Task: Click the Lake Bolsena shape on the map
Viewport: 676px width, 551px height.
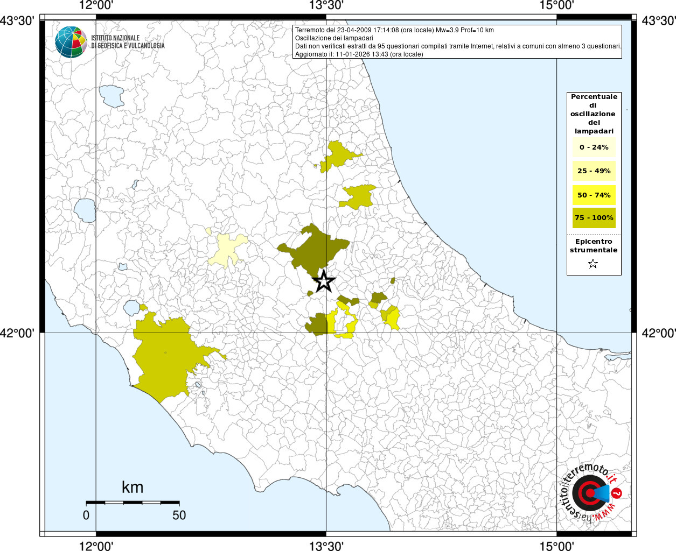Action: point(85,210)
